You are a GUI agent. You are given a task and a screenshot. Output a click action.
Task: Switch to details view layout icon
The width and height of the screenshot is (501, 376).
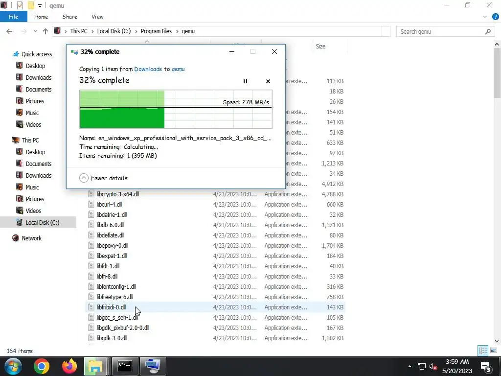click(483, 351)
